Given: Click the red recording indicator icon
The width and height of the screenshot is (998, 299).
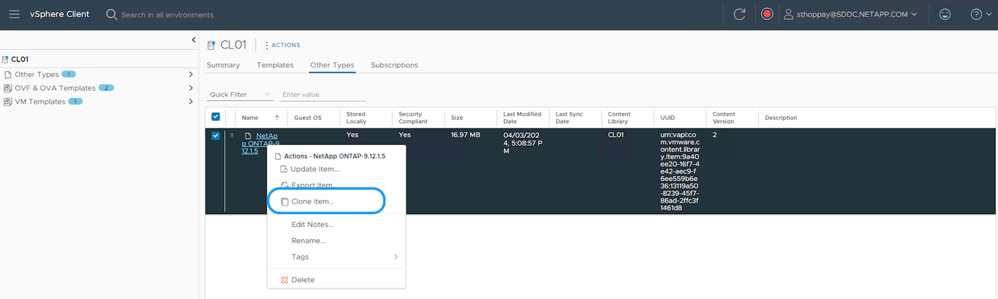Looking at the screenshot, I should (767, 14).
